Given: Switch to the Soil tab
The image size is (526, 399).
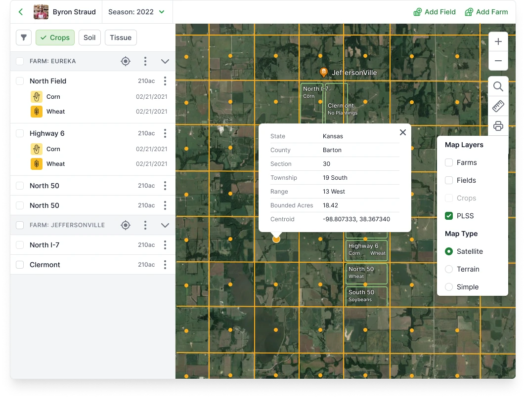Looking at the screenshot, I should click(89, 38).
